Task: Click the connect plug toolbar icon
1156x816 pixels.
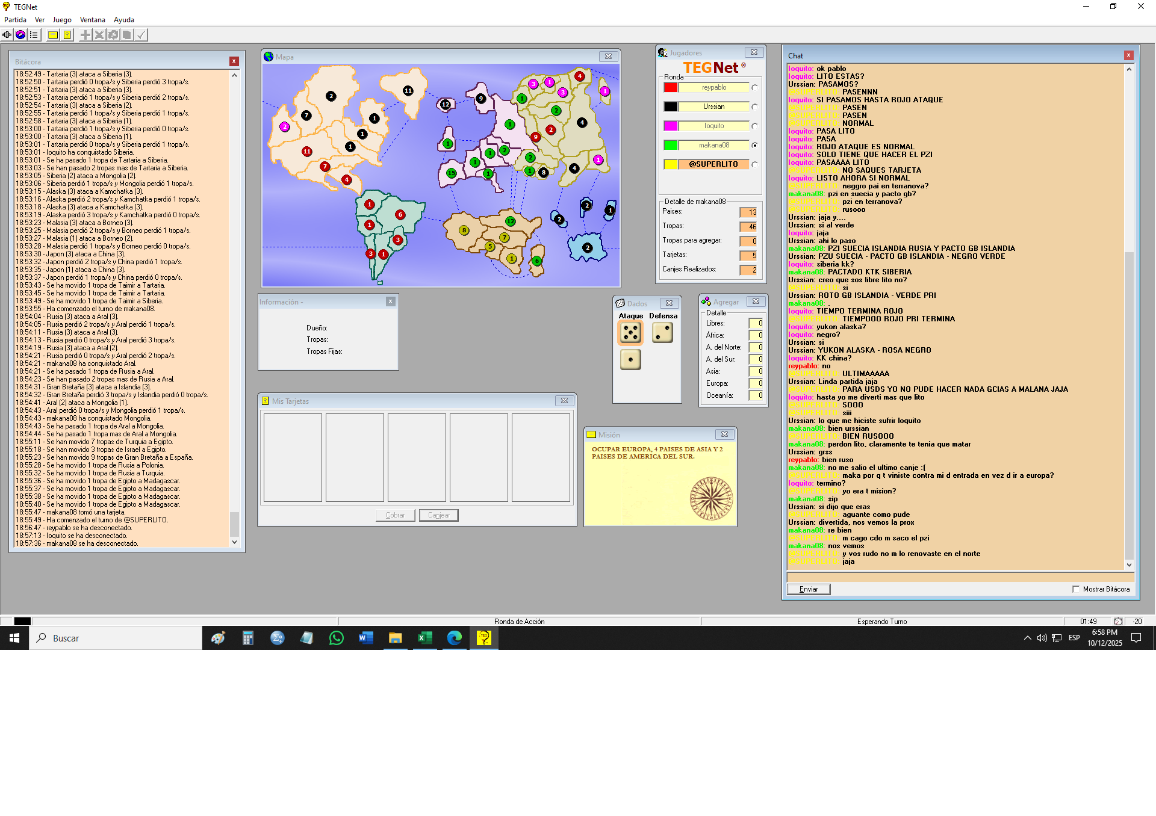Action: tap(7, 35)
